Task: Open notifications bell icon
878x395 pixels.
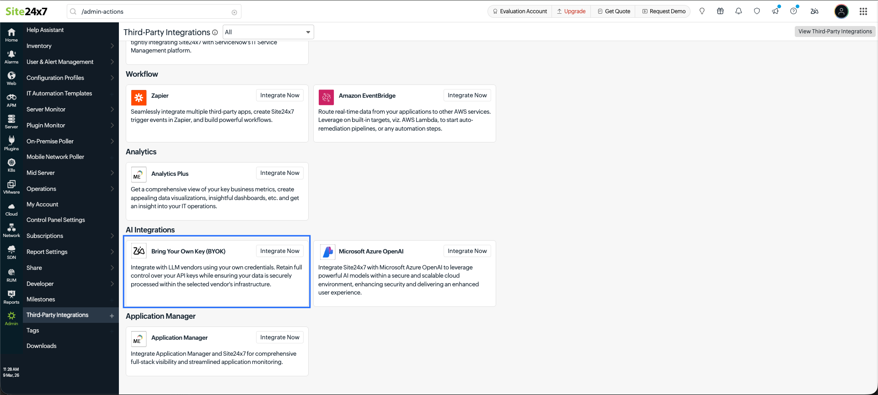Action: pos(739,11)
